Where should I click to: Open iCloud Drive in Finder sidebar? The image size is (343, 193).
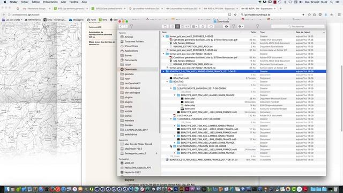point(131,46)
